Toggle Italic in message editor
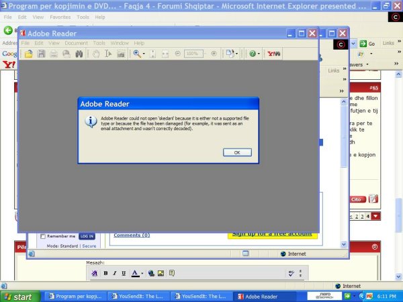The width and height of the screenshot is (403, 302). point(115,273)
